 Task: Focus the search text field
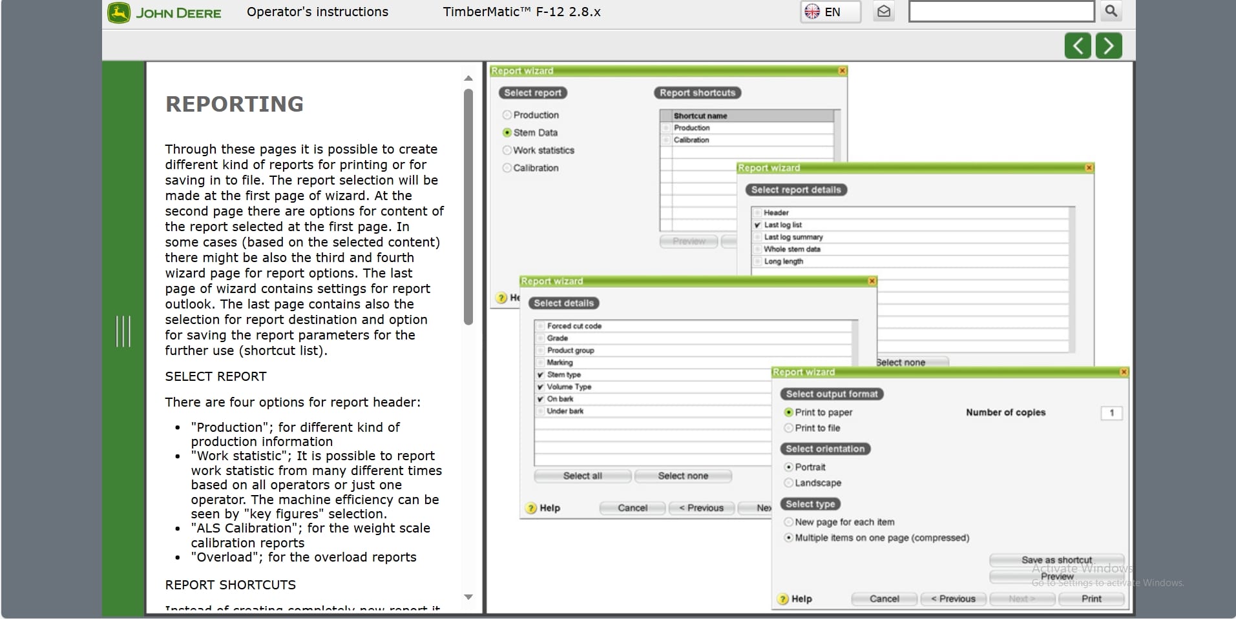click(x=1001, y=12)
